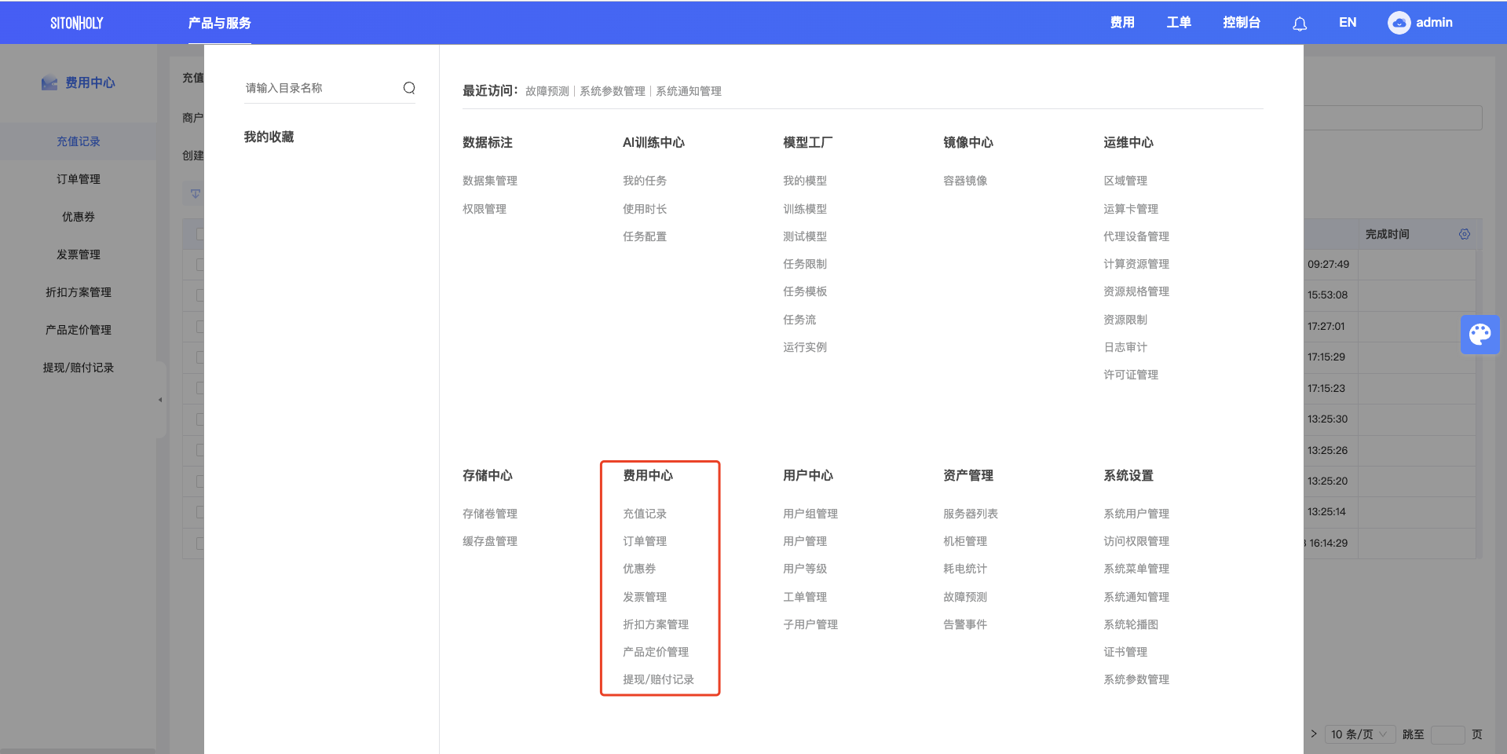Open 订单管理 in the 费用中心 menu group
The width and height of the screenshot is (1507, 754).
tap(645, 541)
